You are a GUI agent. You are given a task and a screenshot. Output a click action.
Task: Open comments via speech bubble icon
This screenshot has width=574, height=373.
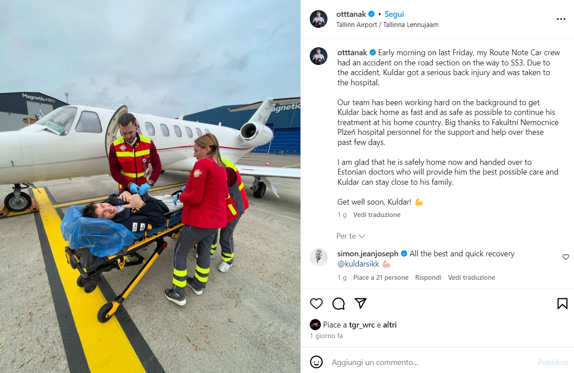[339, 304]
